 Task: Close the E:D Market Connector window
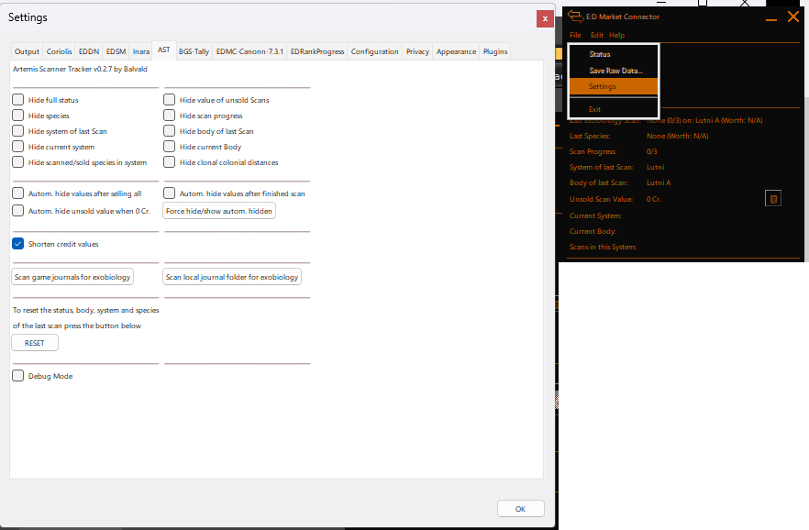[793, 17]
